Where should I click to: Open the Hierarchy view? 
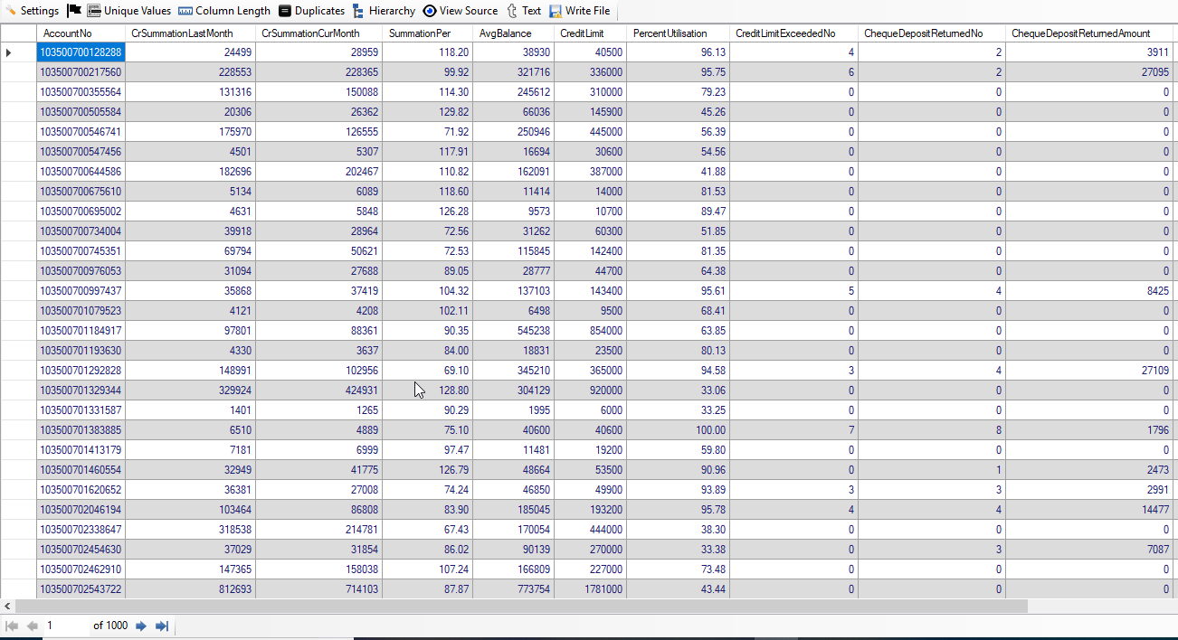[x=384, y=11]
